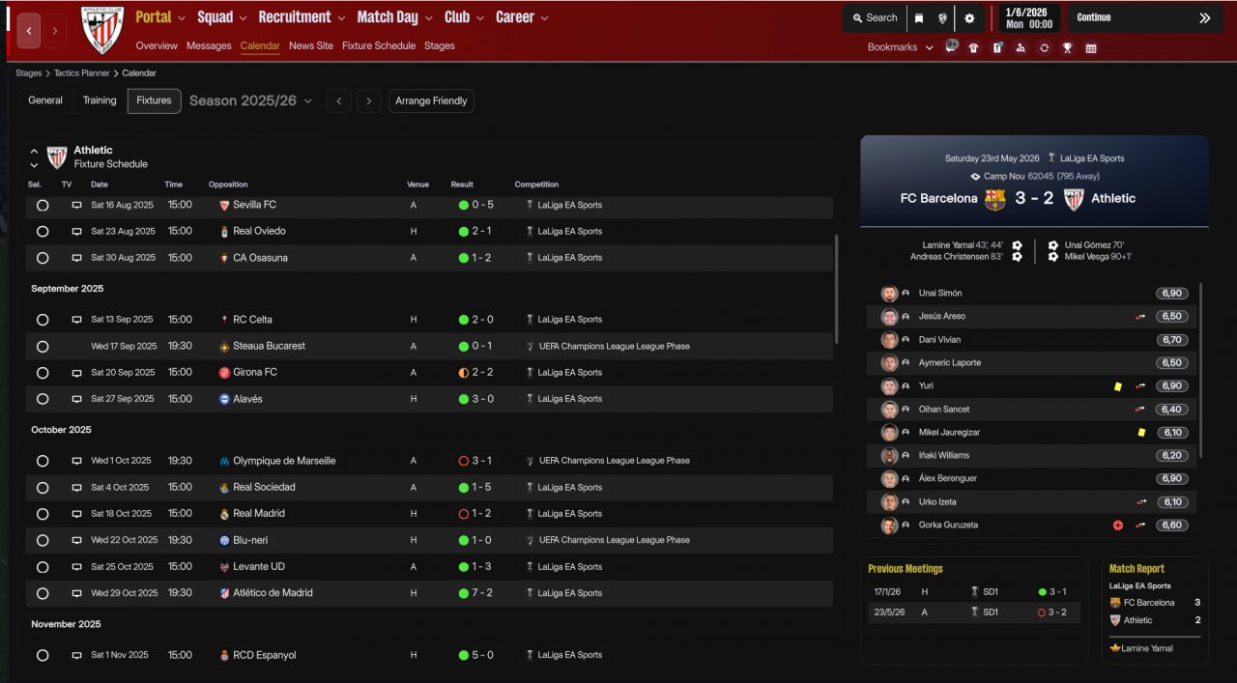
Task: Switch to the Messages tab
Action: pyautogui.click(x=209, y=45)
